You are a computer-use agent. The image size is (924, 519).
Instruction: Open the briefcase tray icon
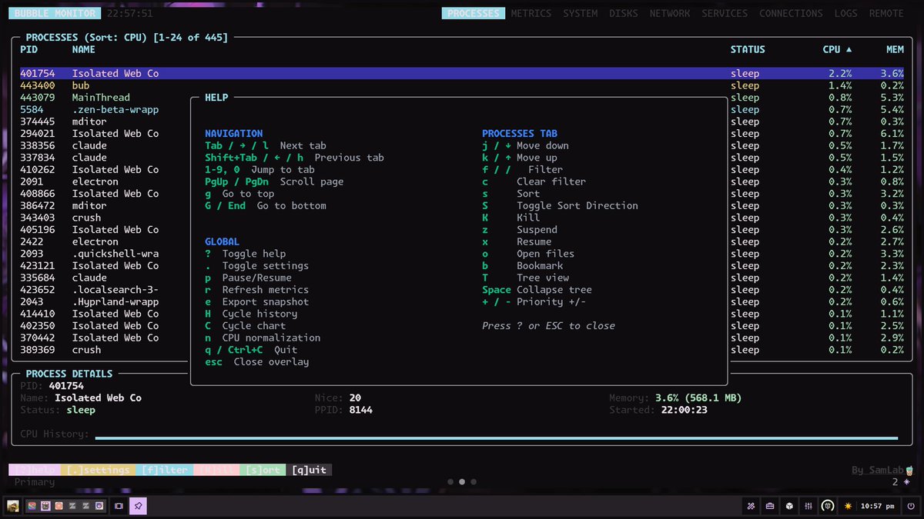(770, 507)
